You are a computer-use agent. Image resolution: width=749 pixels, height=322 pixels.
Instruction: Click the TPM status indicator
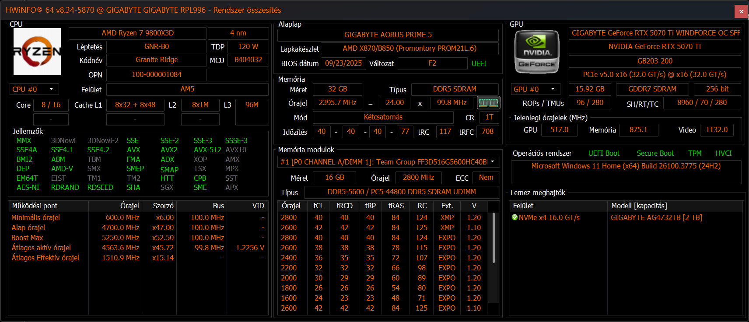point(694,153)
